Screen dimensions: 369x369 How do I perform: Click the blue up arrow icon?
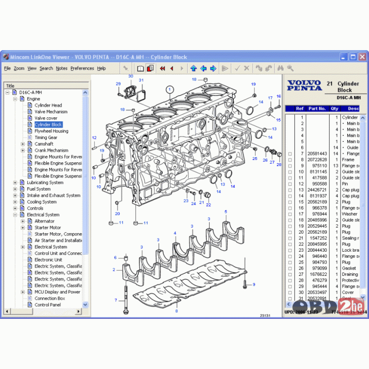[x=193, y=69]
